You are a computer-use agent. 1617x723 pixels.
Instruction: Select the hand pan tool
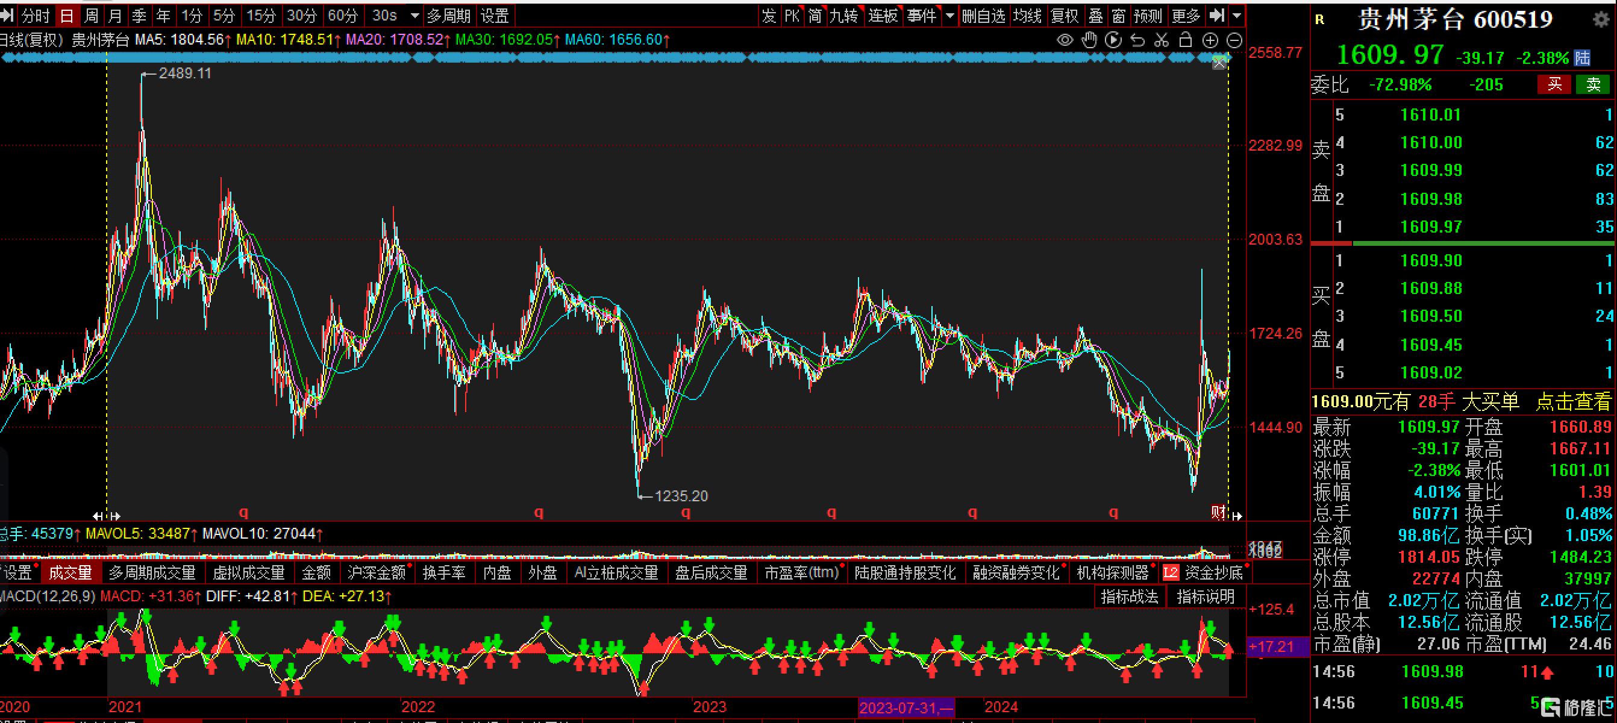(1089, 40)
